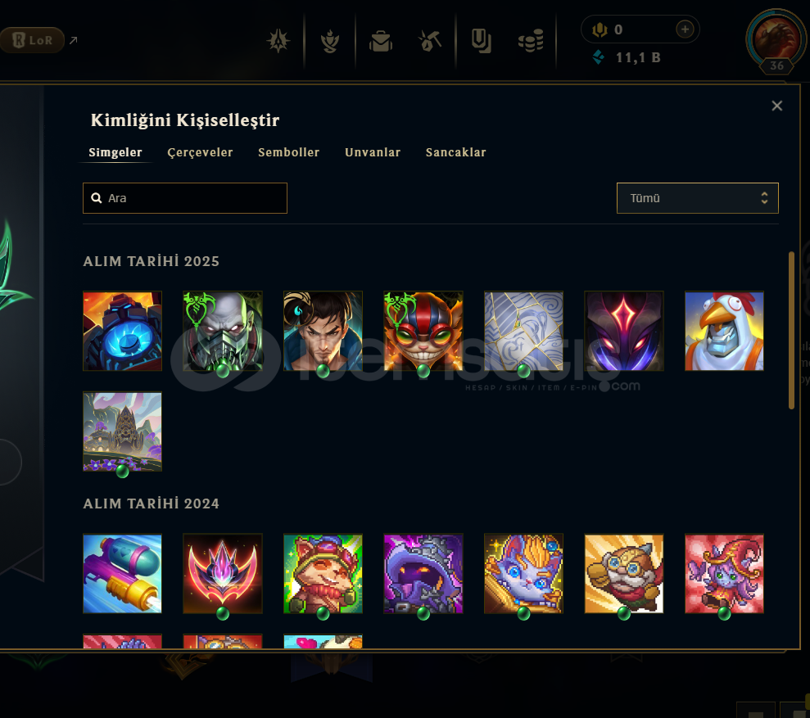The image size is (810, 718).
Task: Open the store coins icon
Action: [531, 41]
